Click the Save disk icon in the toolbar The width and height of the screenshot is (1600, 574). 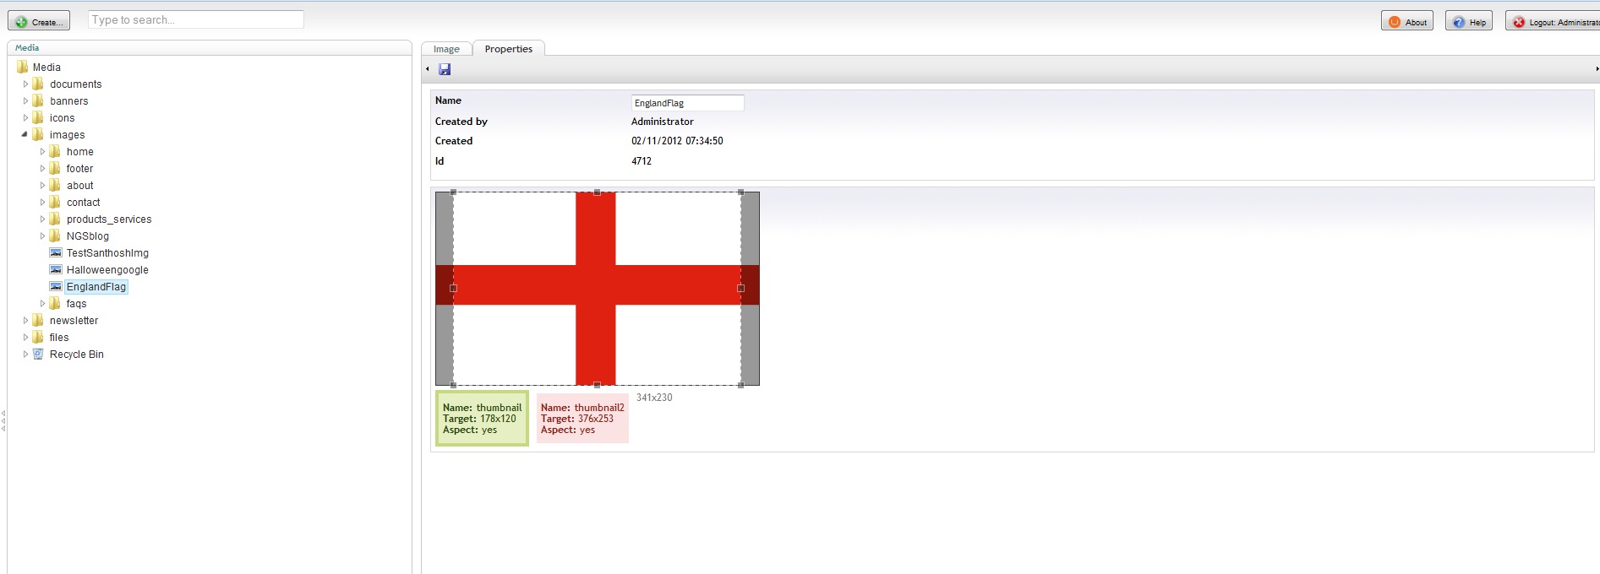click(x=445, y=69)
